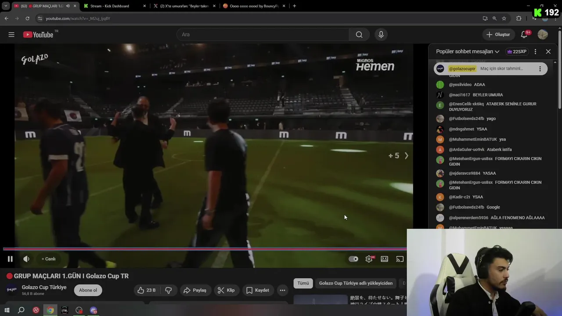Start voice search with the microphone
Viewport: 562px width, 316px height.
(381, 35)
